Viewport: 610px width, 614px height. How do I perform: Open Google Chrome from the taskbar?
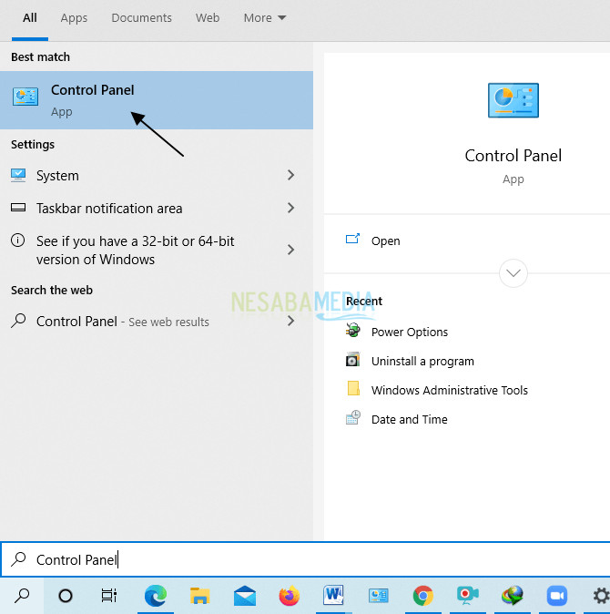422,596
